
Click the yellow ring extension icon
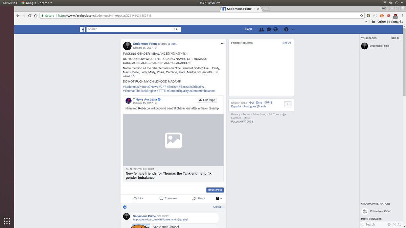coord(368,16)
